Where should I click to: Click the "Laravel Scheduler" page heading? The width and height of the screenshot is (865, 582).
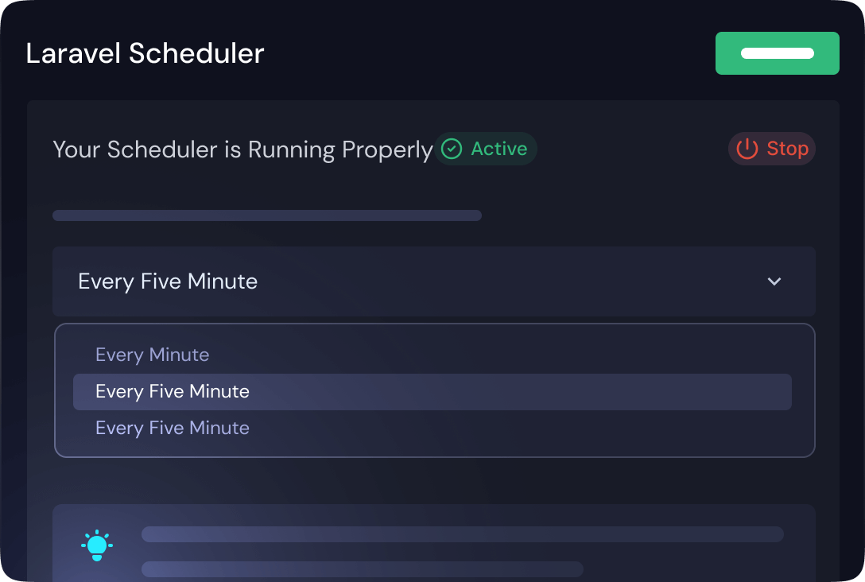145,53
